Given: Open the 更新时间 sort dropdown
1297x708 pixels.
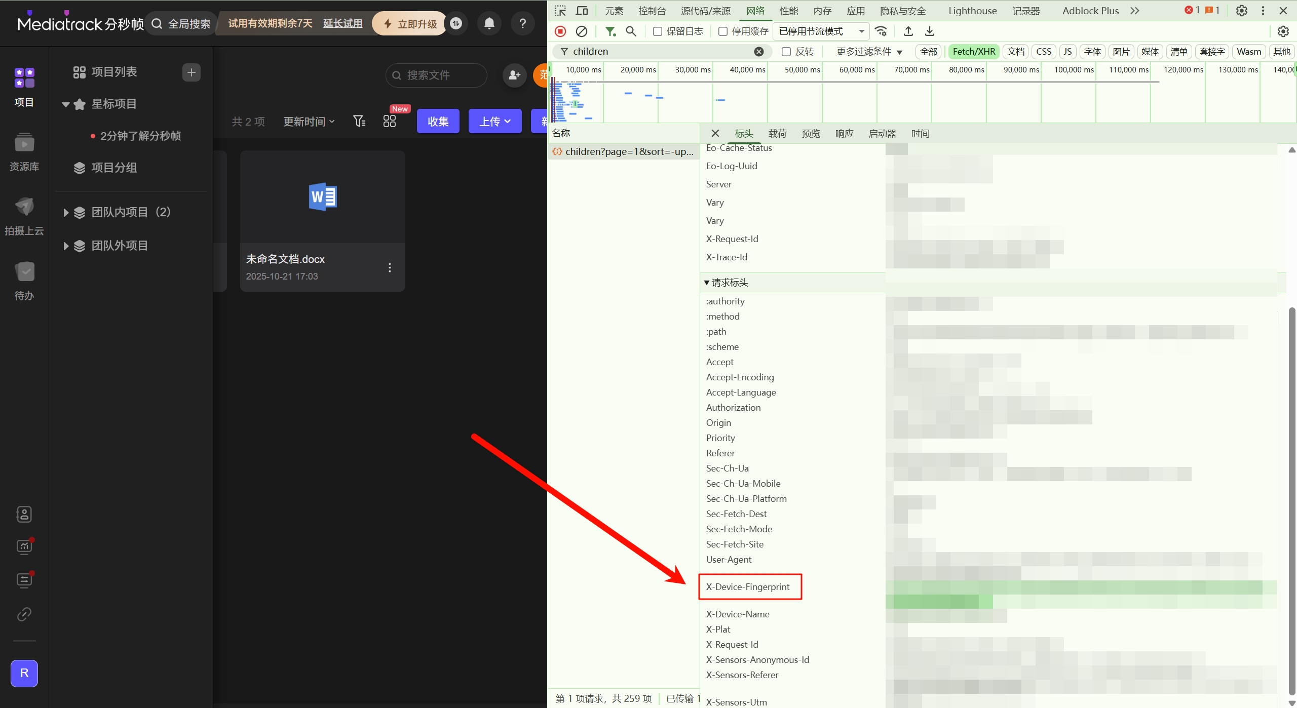Looking at the screenshot, I should 309,122.
